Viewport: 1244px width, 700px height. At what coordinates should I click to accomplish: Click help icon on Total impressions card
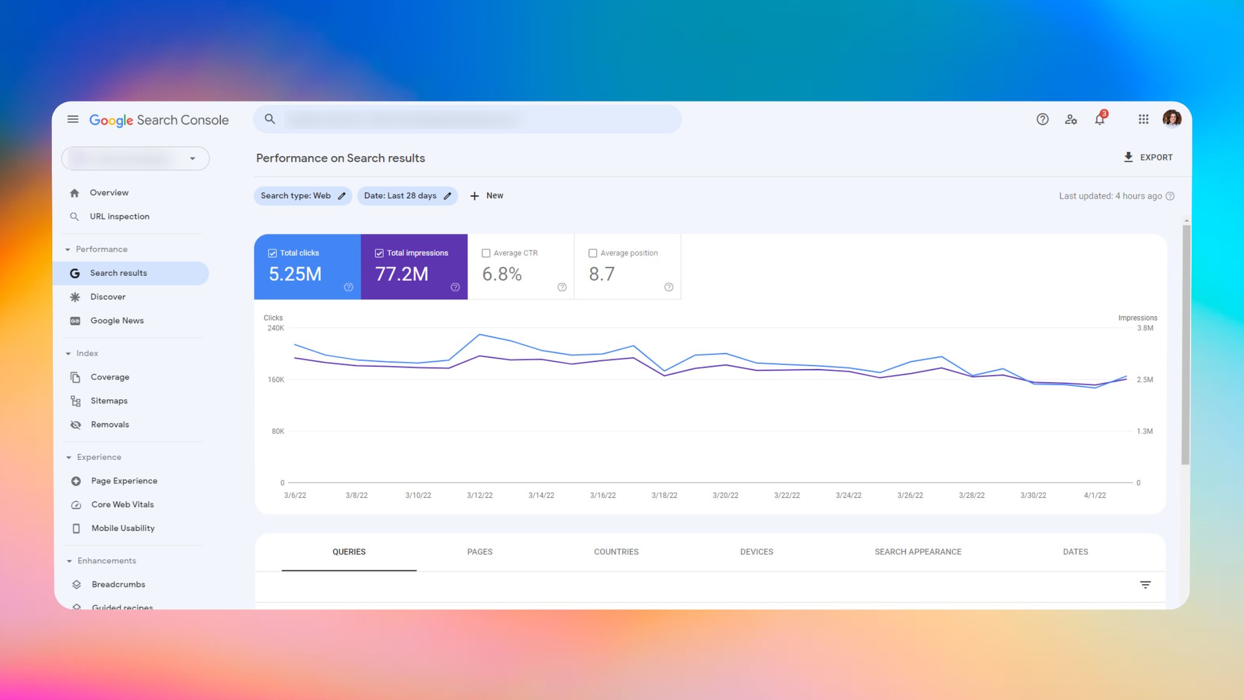click(x=455, y=287)
